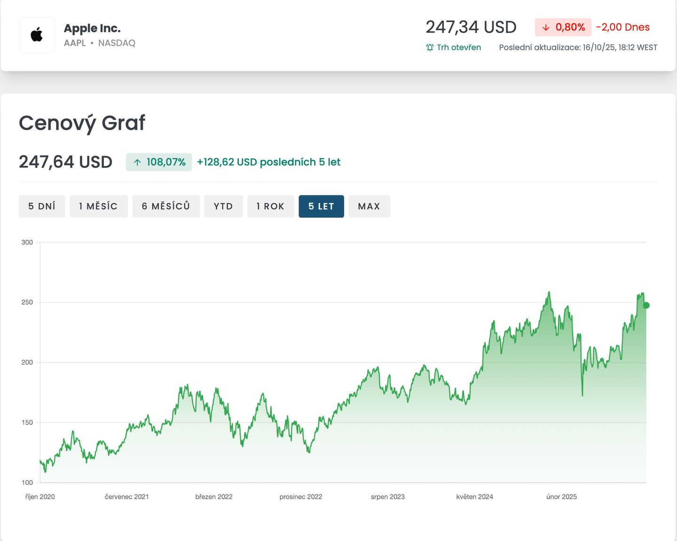Click the Cenový Graf heading
This screenshot has height=541, width=677.
82,123
